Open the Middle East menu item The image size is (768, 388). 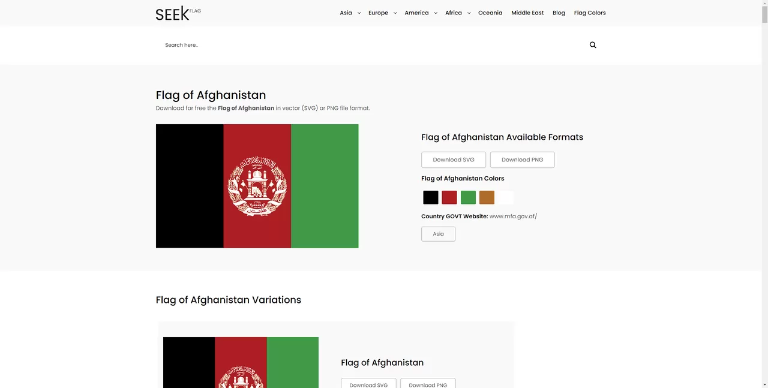[x=527, y=13]
